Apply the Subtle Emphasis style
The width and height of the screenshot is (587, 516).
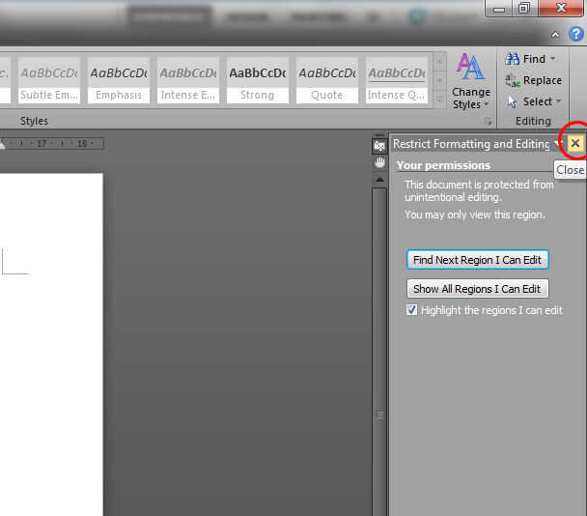[x=49, y=80]
